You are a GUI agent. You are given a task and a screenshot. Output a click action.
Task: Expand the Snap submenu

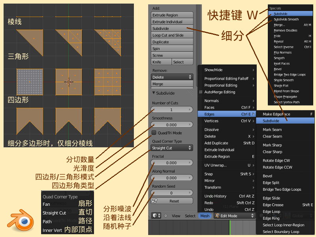pos(227,174)
